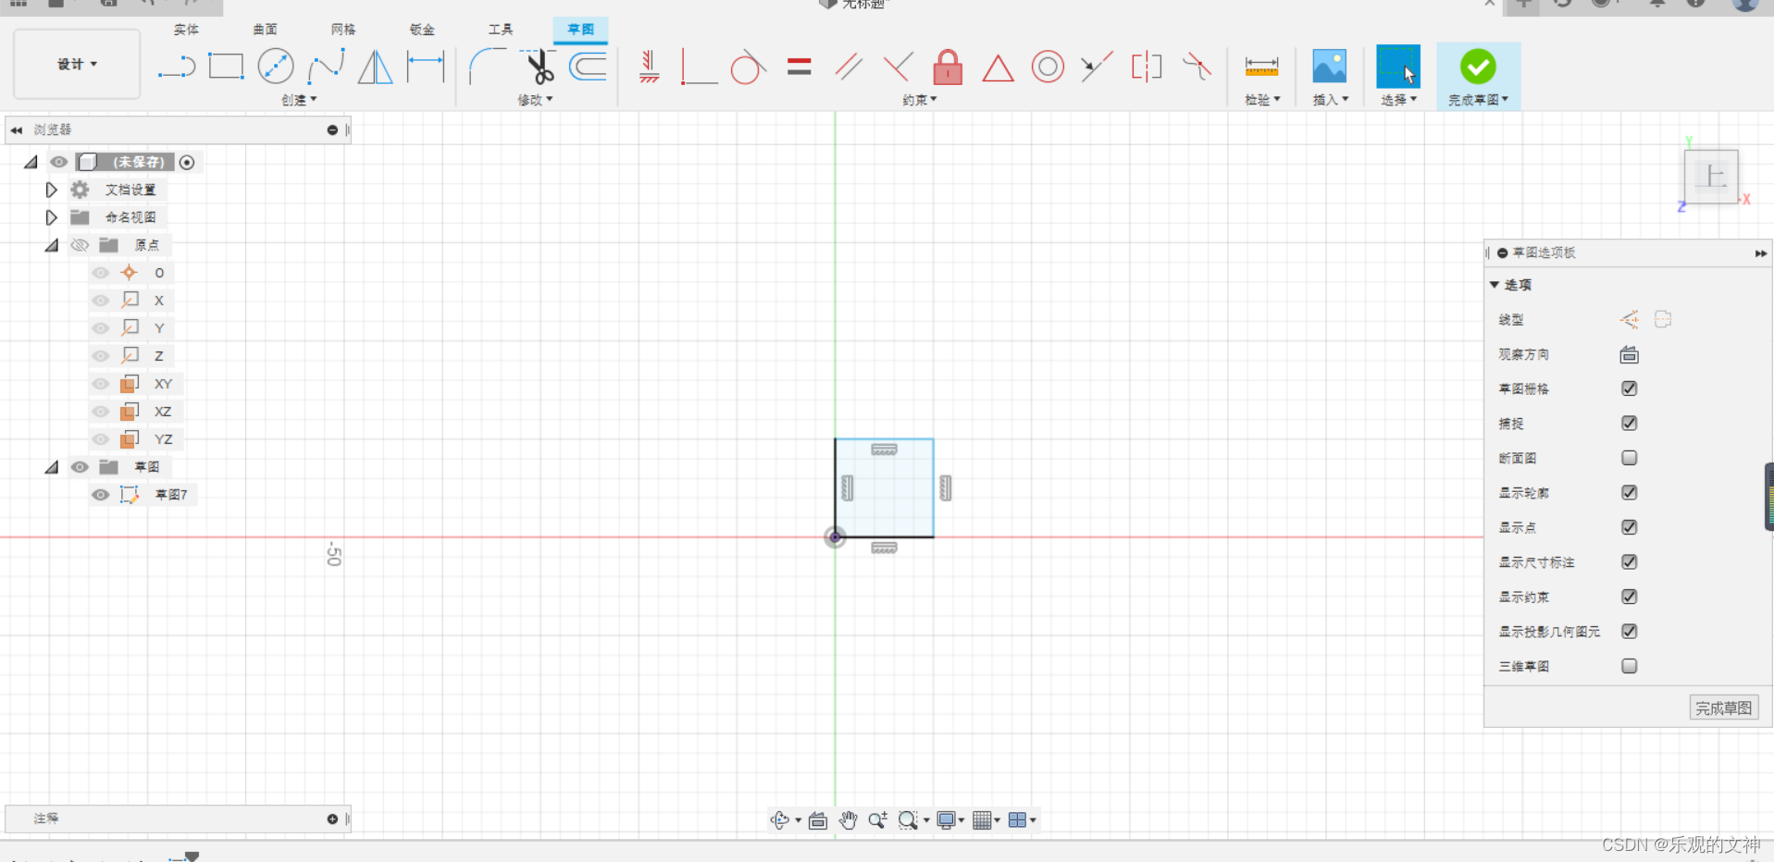Open the 插入 dropdown menu

coord(1331,100)
